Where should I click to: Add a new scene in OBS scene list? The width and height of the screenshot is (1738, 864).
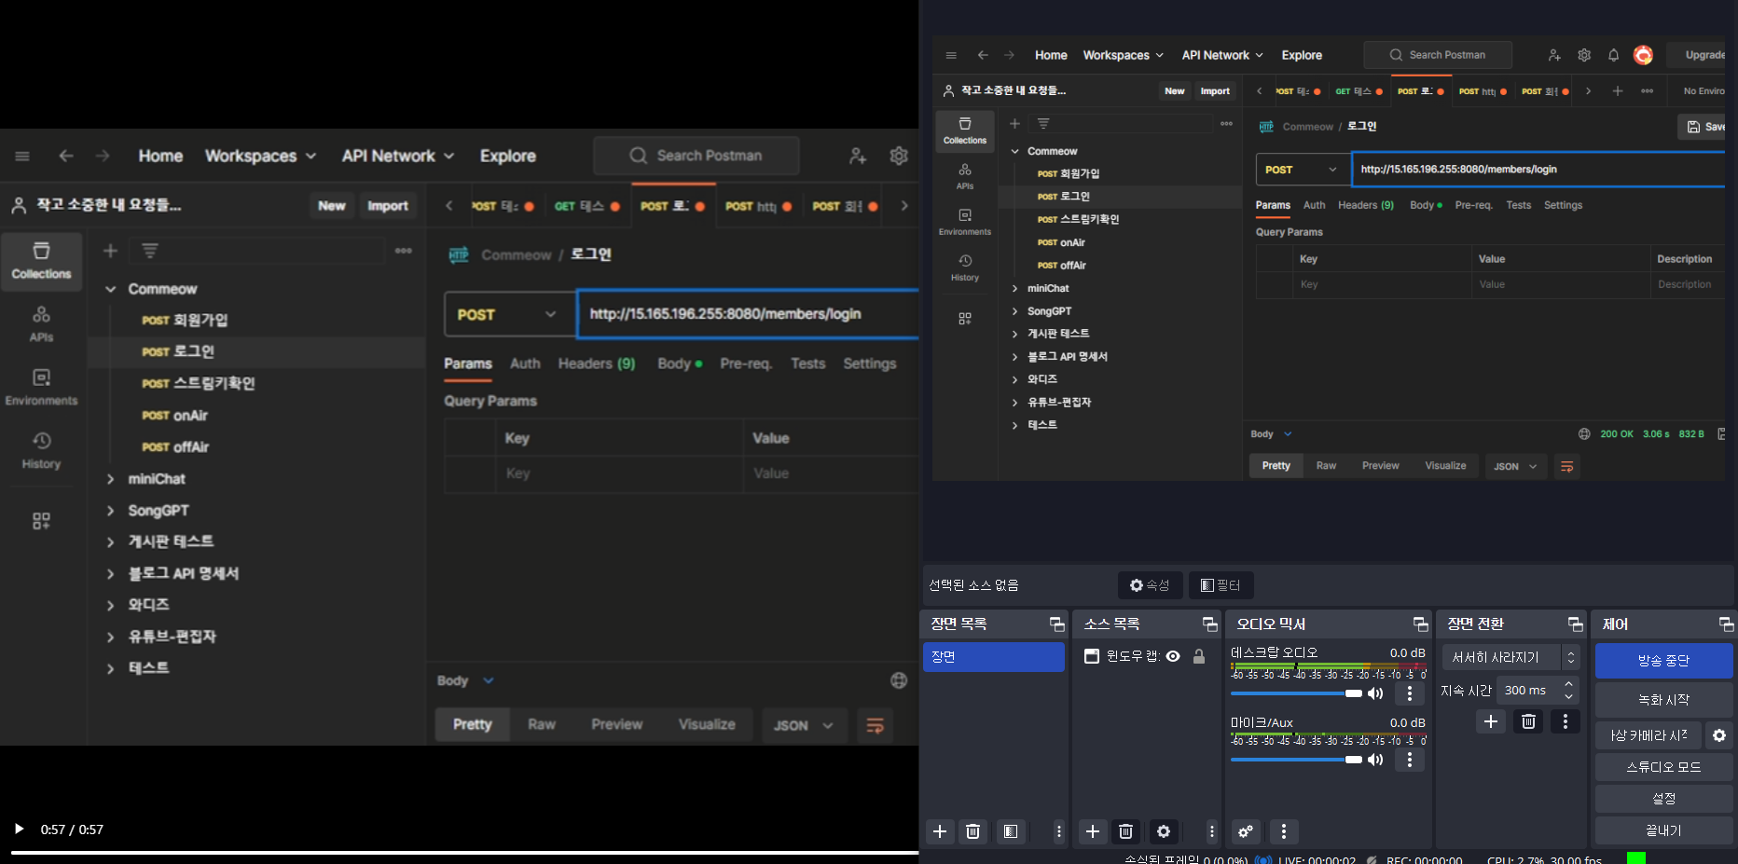point(940,831)
